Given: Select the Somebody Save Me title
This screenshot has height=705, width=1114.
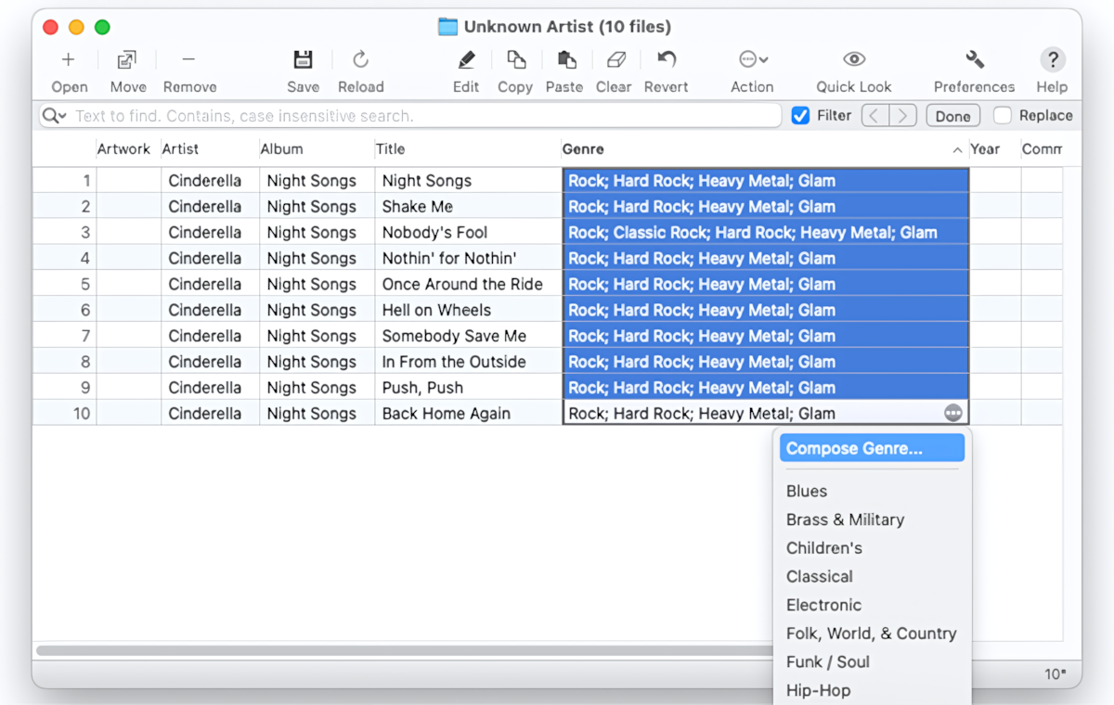Looking at the screenshot, I should coord(469,336).
